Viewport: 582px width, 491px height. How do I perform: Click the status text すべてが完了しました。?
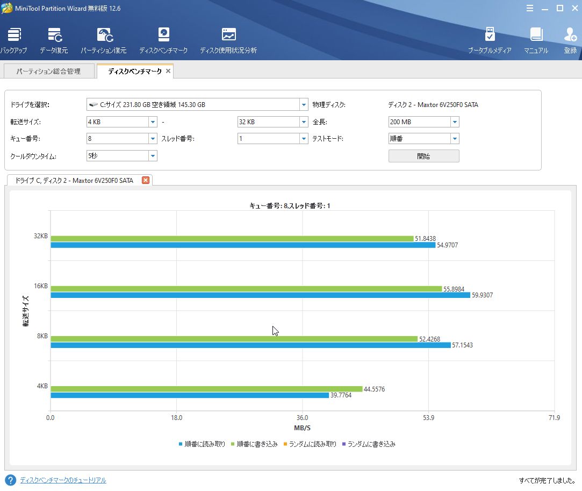547,480
